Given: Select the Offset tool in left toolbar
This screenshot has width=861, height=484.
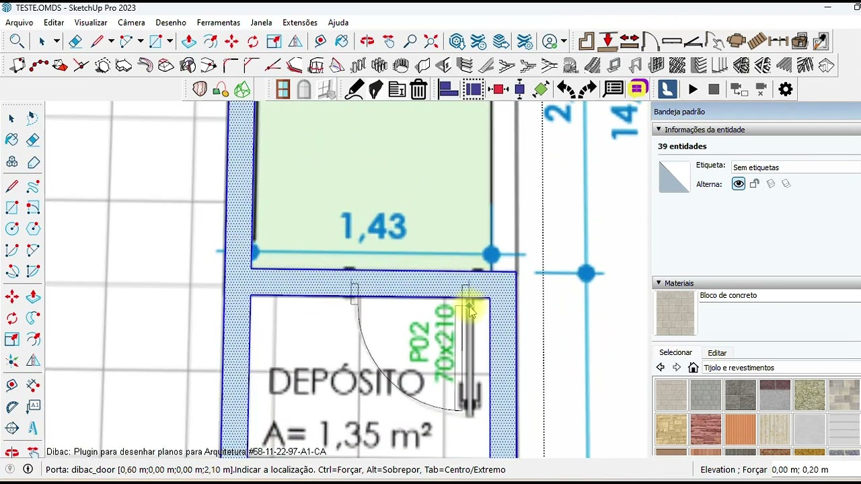Looking at the screenshot, I should click(x=33, y=339).
